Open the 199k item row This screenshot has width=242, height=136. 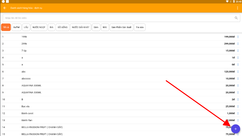[x=121, y=37]
